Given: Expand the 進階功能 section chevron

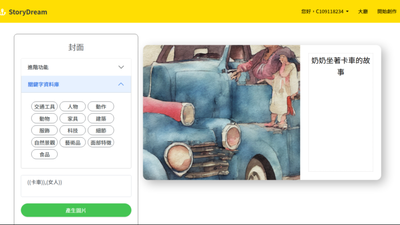Looking at the screenshot, I should [121, 67].
